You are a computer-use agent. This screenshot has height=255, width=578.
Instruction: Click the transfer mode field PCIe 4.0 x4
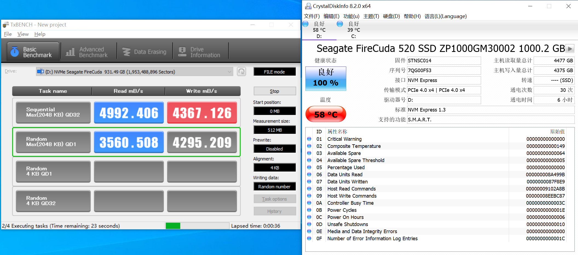(444, 90)
